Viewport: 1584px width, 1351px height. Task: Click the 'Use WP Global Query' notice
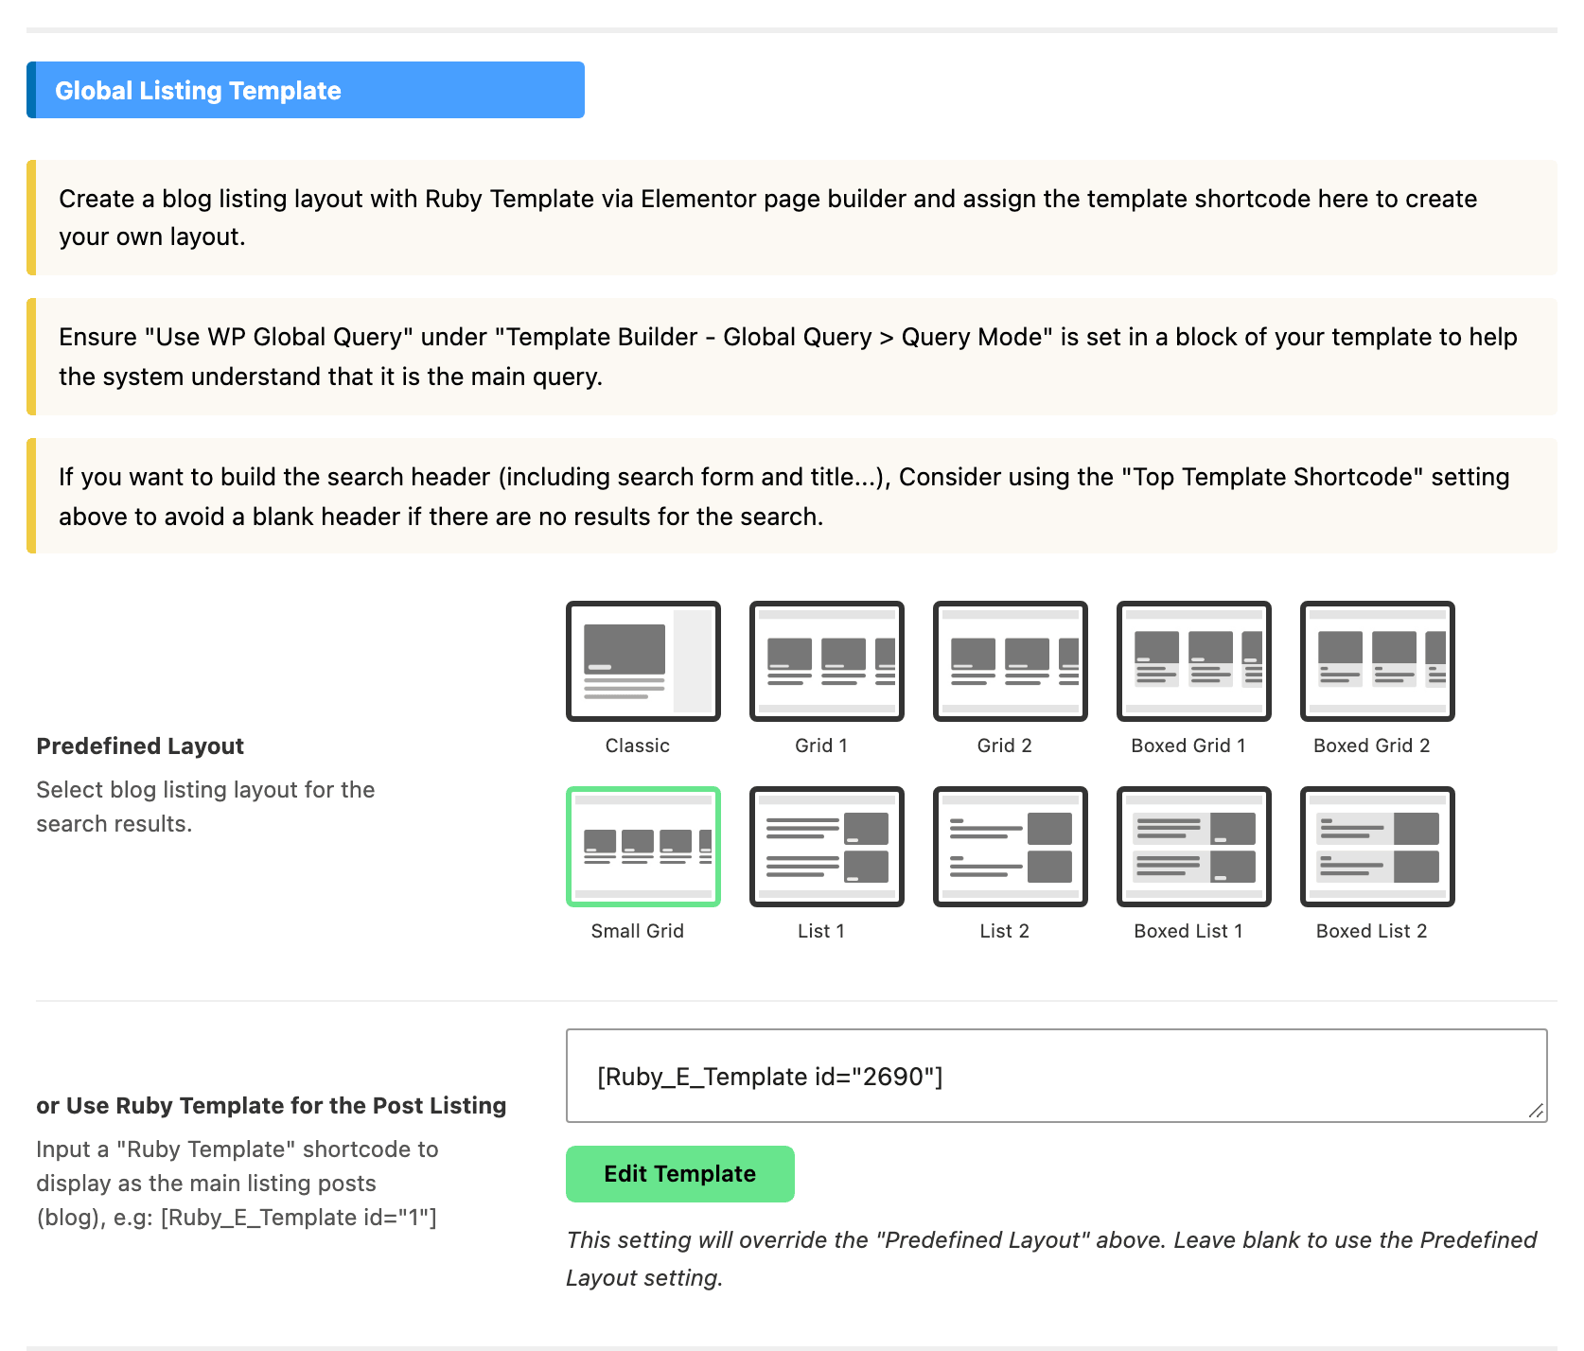[792, 357]
